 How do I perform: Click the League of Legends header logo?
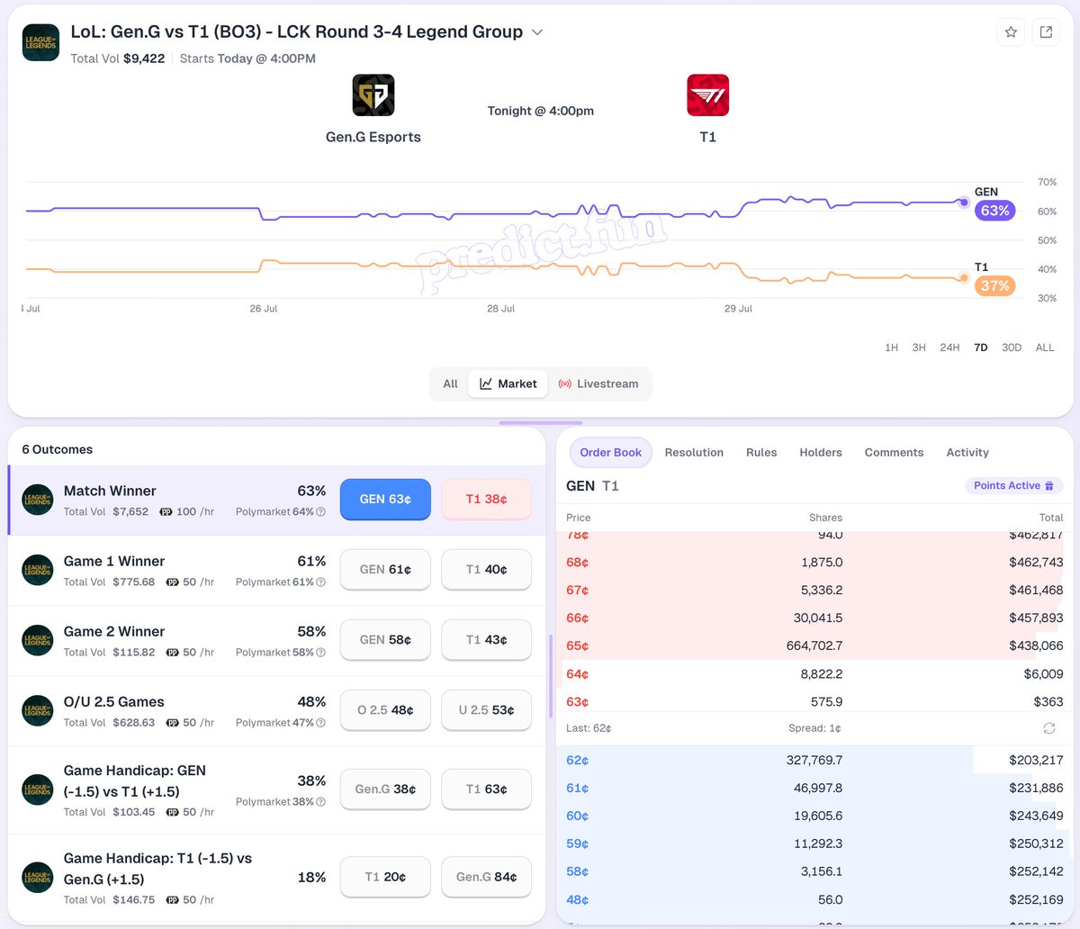point(40,42)
